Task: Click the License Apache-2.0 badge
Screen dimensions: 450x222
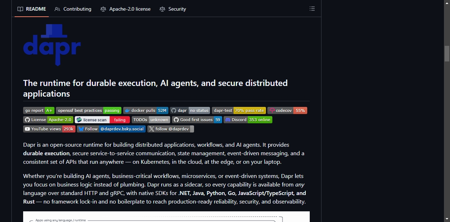Action: tap(48, 120)
